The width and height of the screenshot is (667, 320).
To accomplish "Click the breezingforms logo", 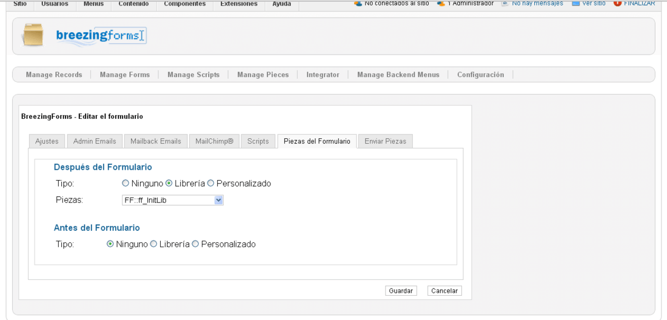I will click(101, 36).
